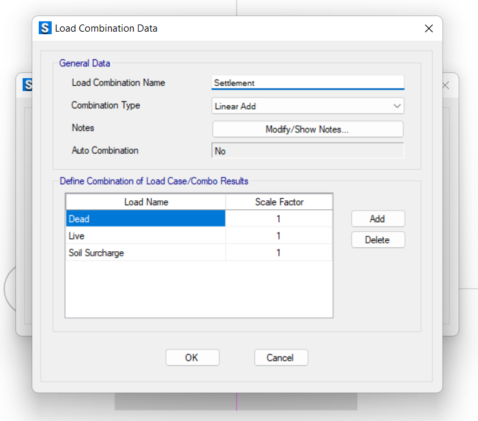
Task: Close the Load Combination Data dialog
Action: [429, 28]
